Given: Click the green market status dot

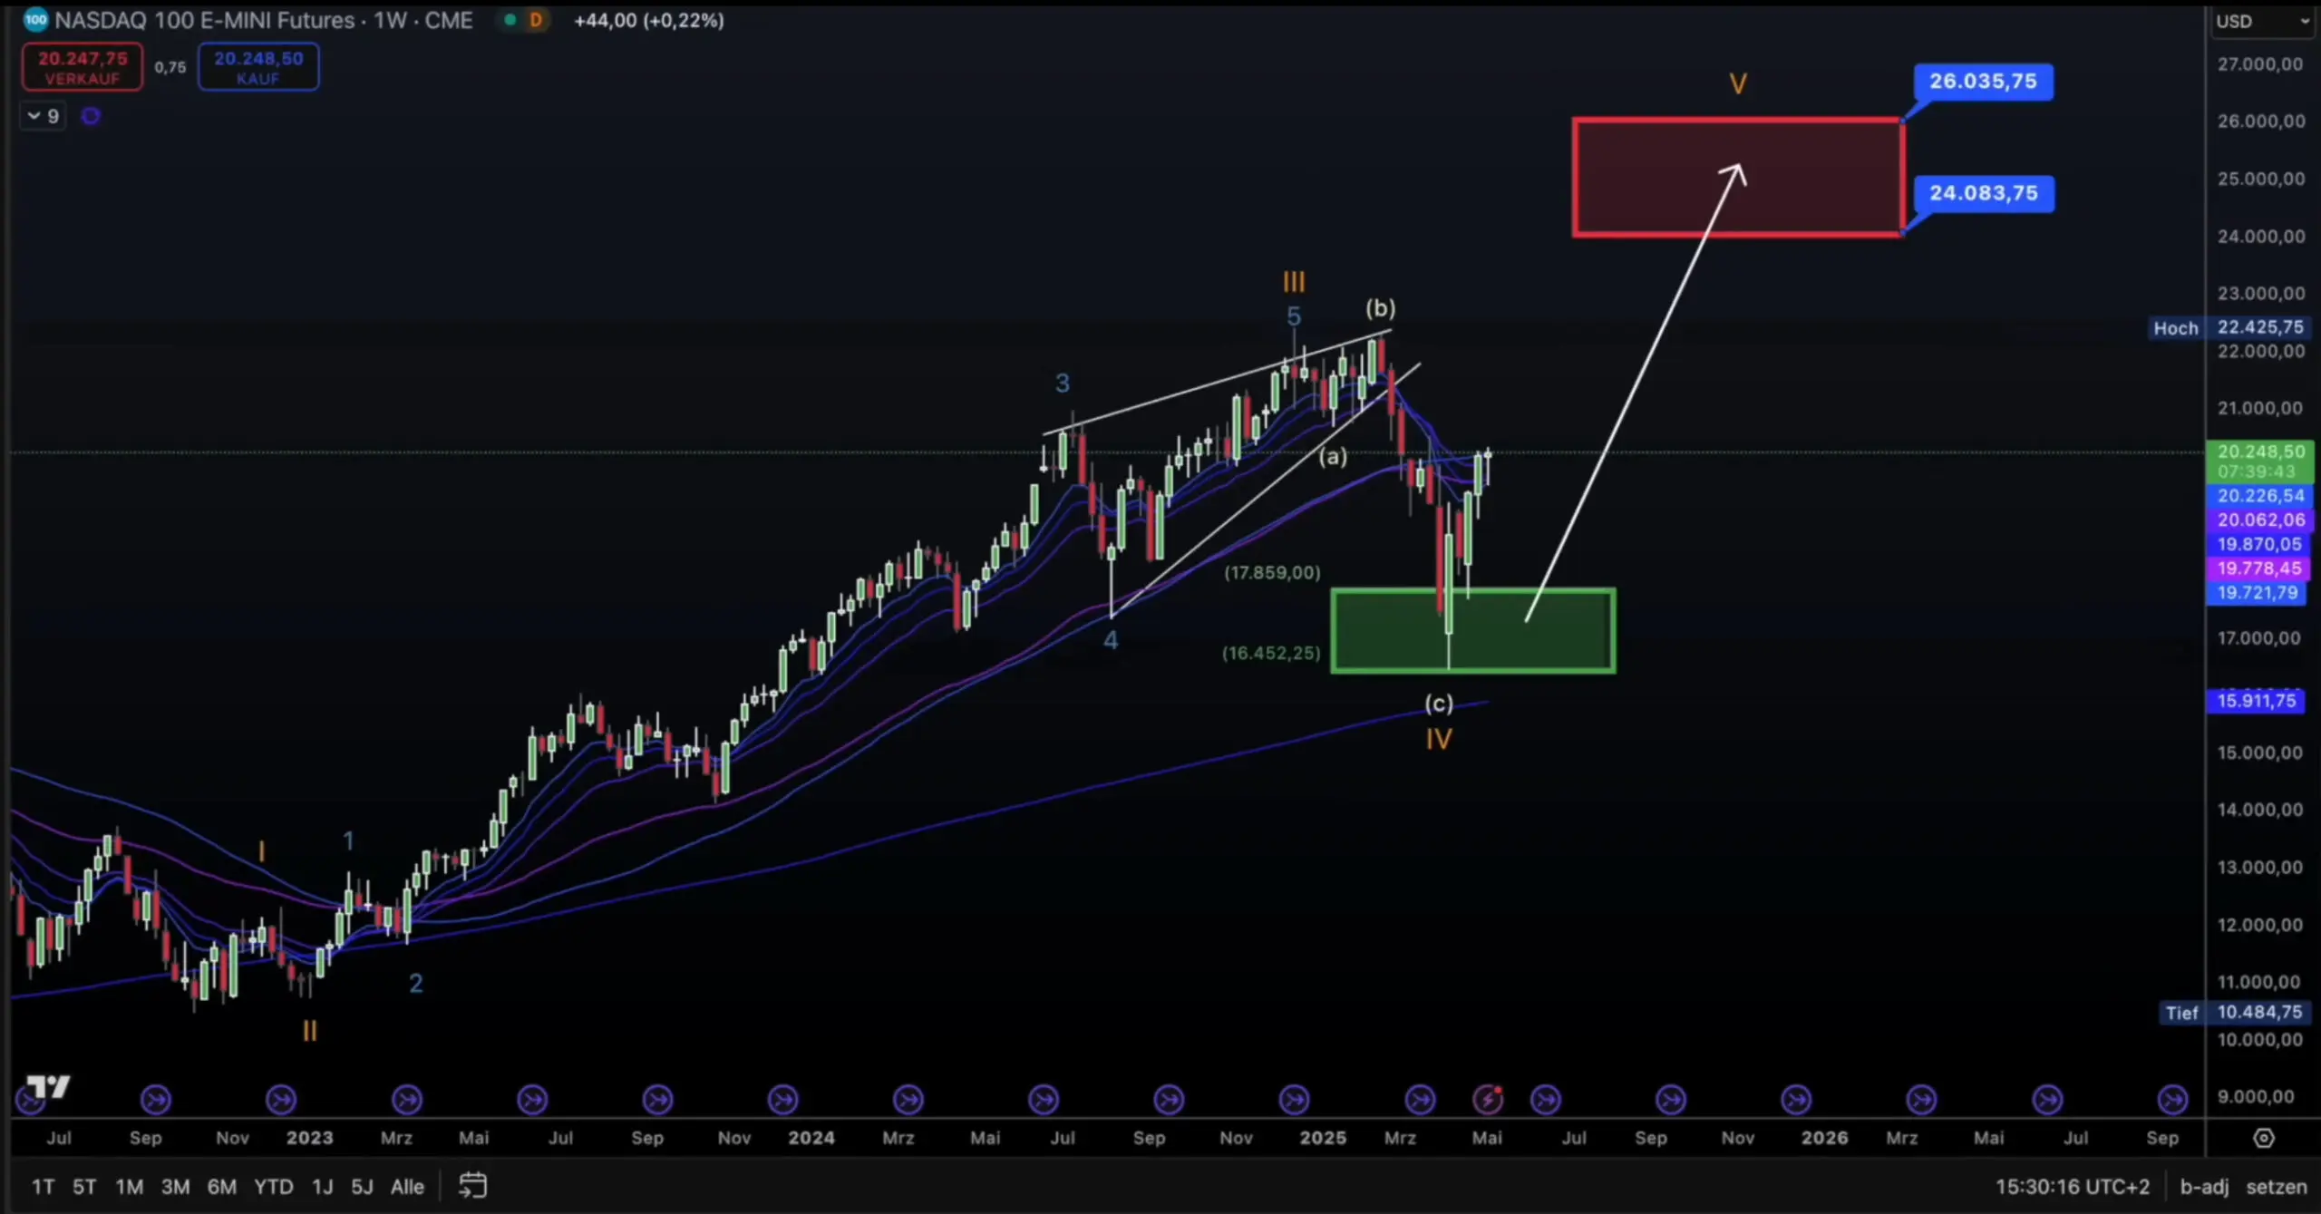Looking at the screenshot, I should click(510, 20).
